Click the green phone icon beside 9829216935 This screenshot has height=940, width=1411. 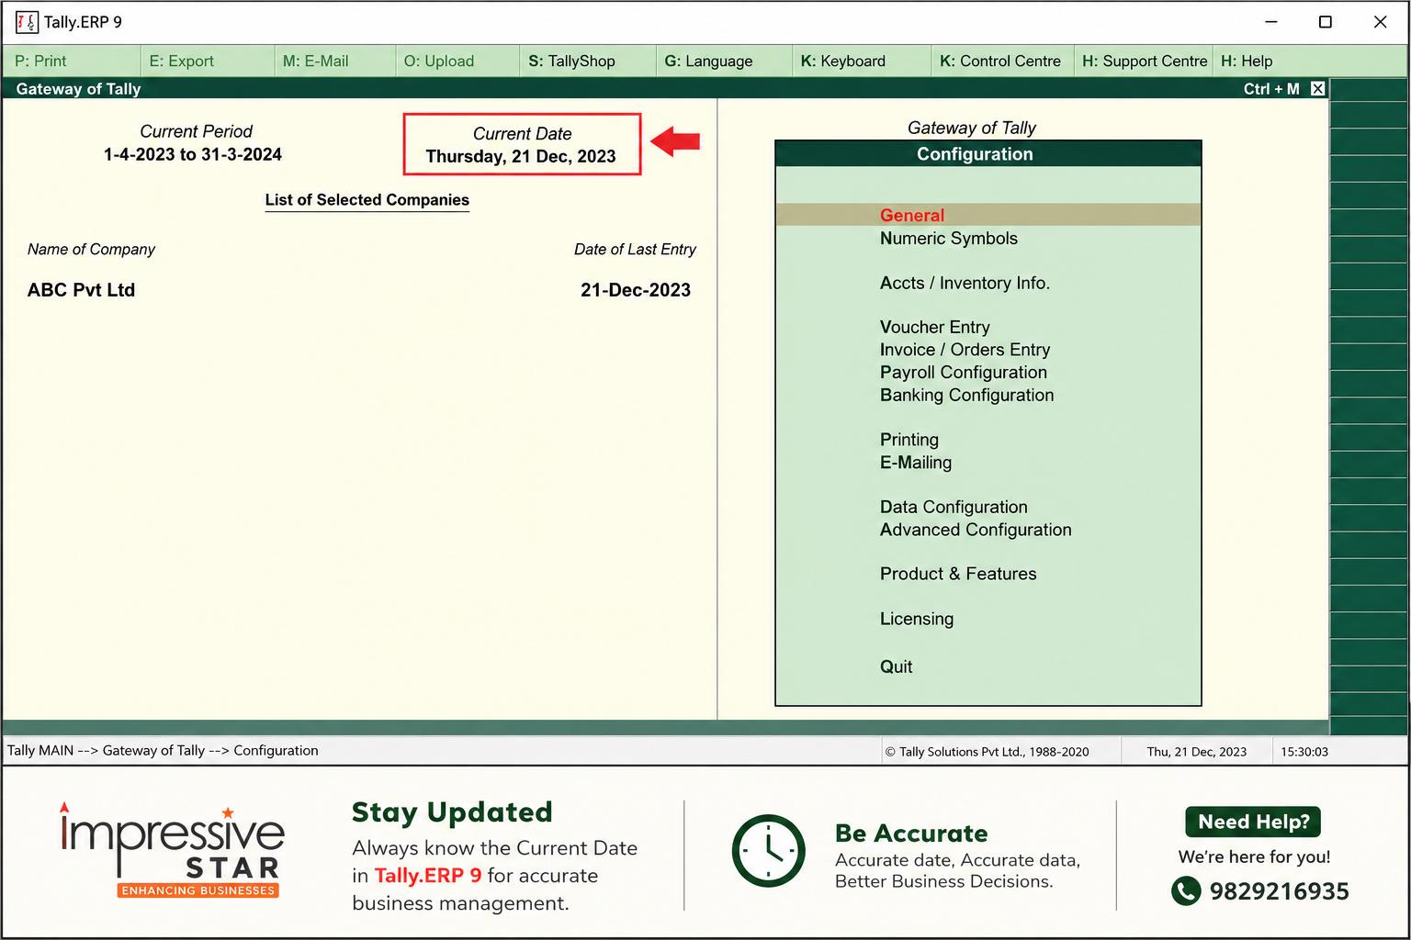[x=1186, y=890]
